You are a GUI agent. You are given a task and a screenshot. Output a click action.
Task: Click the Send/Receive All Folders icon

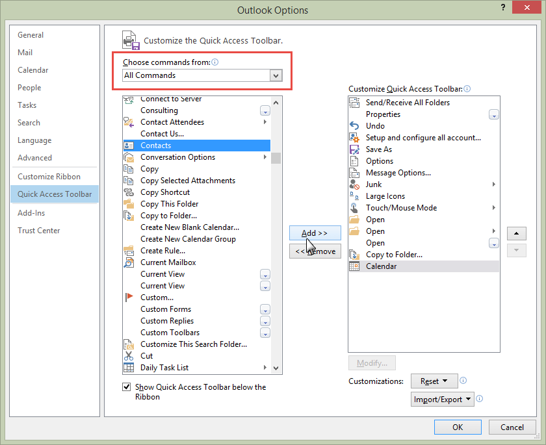(x=354, y=103)
